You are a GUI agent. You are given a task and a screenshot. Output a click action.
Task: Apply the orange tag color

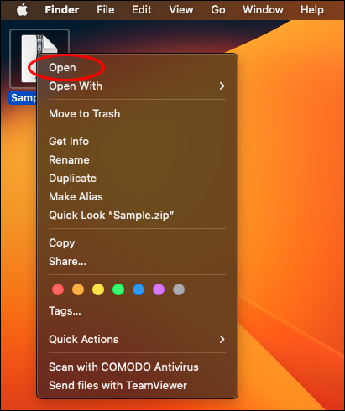point(78,289)
